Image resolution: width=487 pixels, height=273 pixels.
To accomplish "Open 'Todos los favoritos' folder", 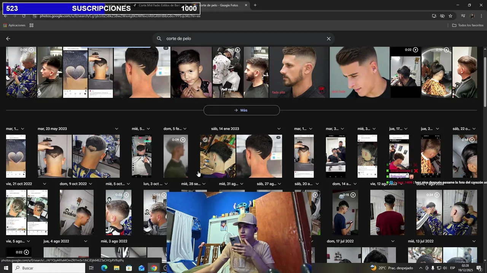I will (468, 25).
